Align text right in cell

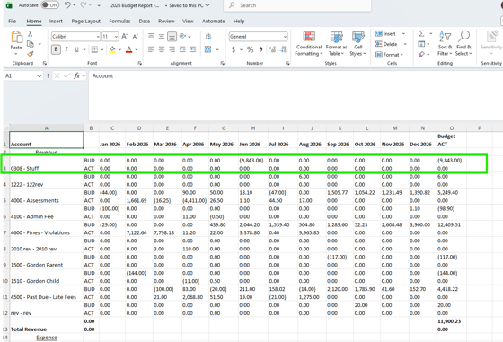172,49
